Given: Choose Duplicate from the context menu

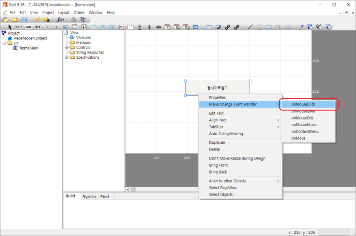Looking at the screenshot, I should [240, 142].
